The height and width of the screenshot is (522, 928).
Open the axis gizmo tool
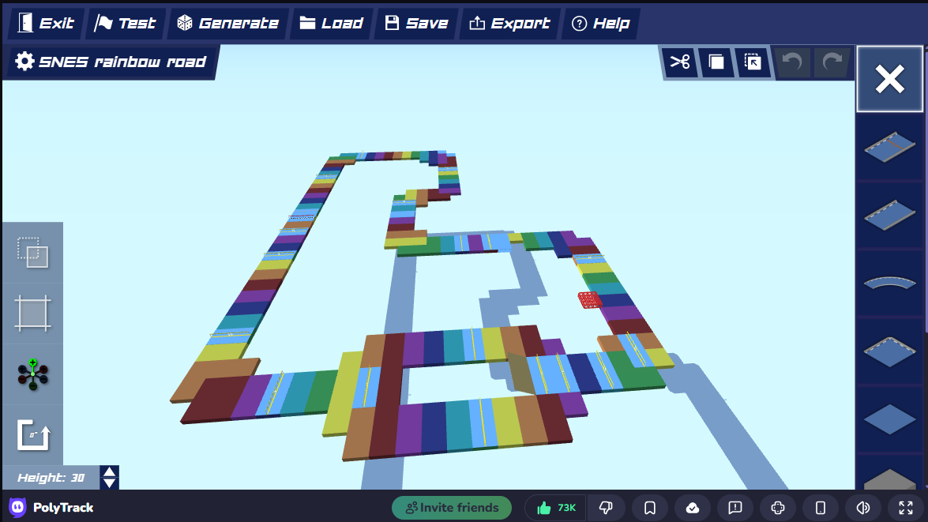coord(32,374)
